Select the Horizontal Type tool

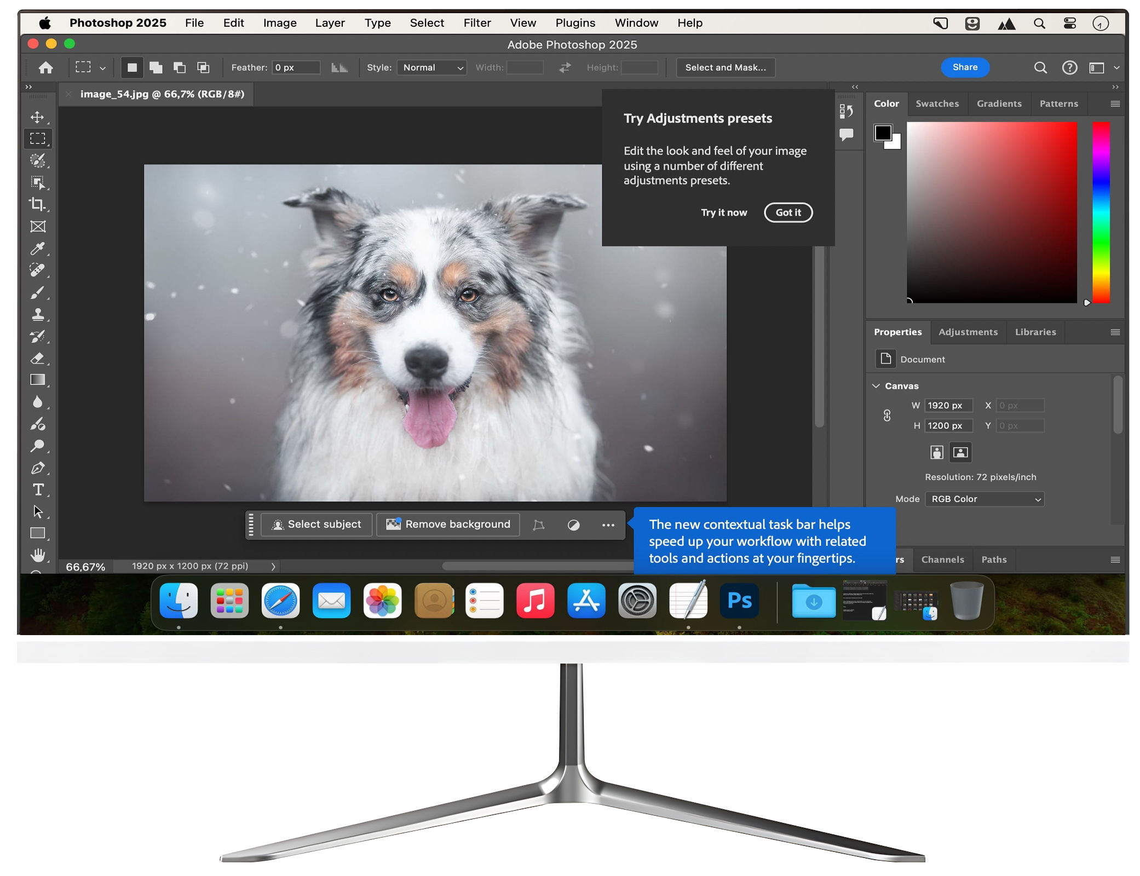coord(37,490)
